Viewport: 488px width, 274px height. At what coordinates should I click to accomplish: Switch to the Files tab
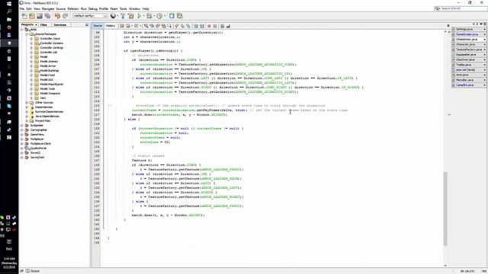coord(43,24)
